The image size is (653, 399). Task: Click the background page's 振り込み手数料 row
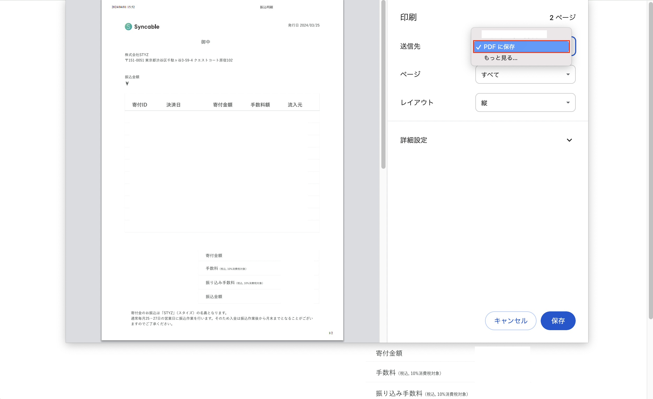[448, 393]
